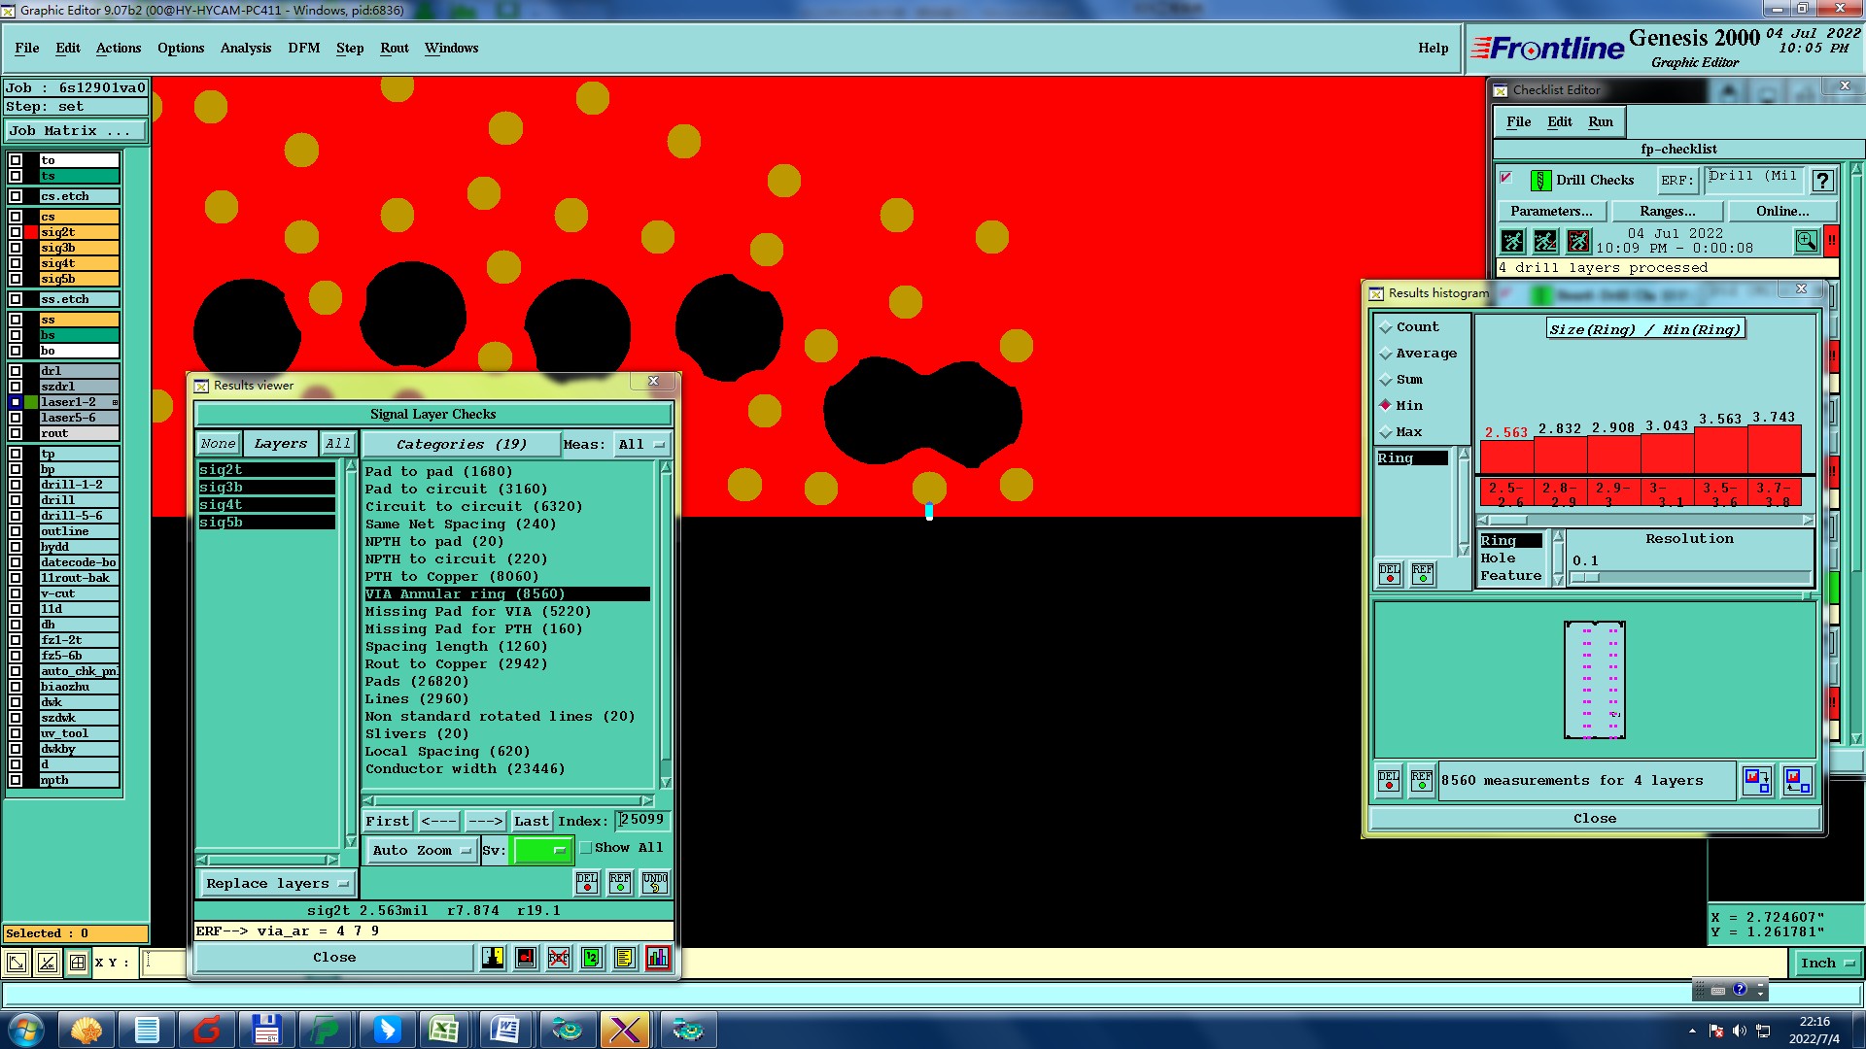Enable the Show All checkbox
Screen dimensions: 1866x1049
pos(586,848)
